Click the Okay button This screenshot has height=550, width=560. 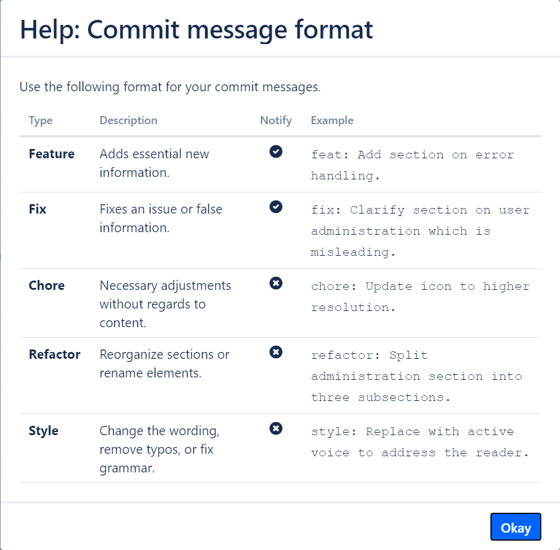[x=515, y=526]
